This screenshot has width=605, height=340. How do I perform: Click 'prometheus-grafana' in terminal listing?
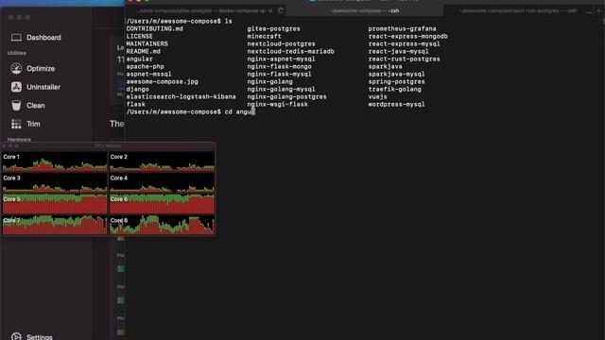pyautogui.click(x=402, y=28)
